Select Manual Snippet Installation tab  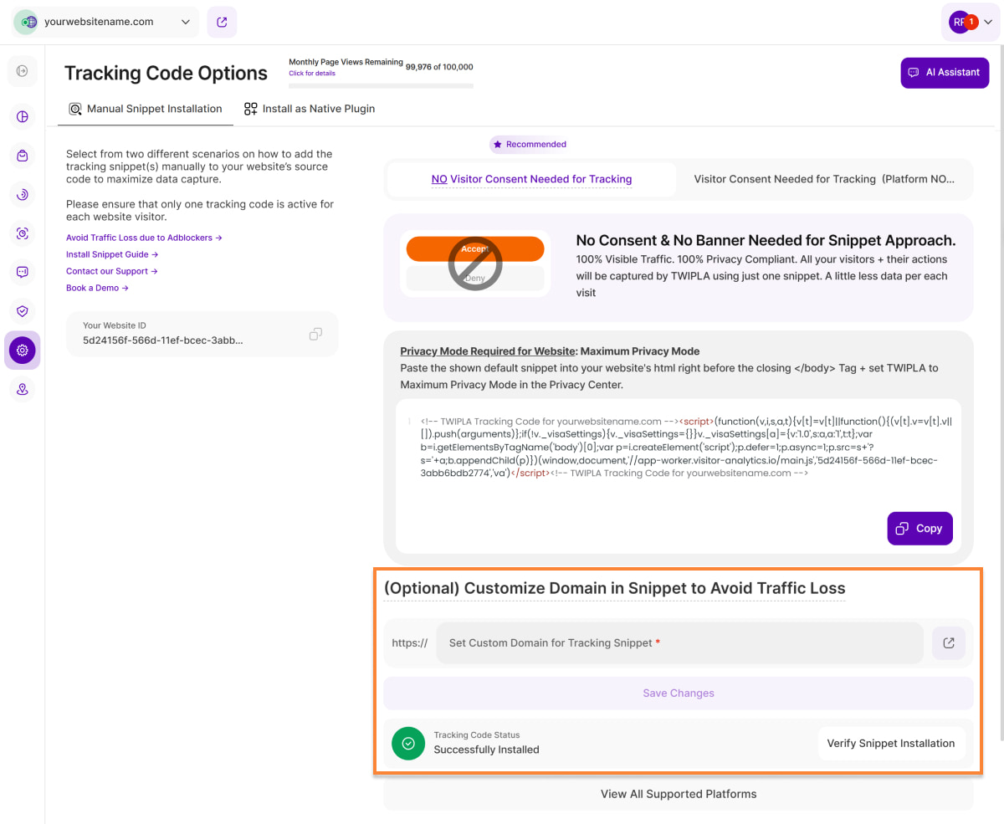(146, 109)
